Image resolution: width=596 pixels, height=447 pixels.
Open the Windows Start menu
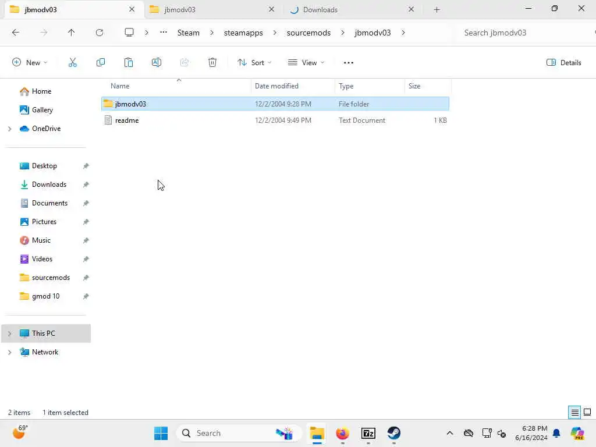pos(161,433)
